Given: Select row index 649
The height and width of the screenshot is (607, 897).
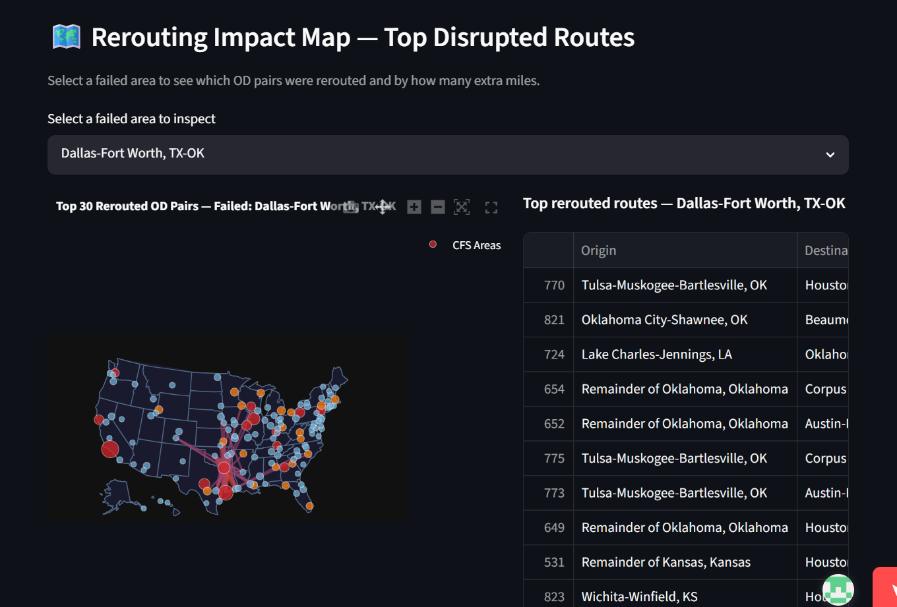Looking at the screenshot, I should [549, 527].
